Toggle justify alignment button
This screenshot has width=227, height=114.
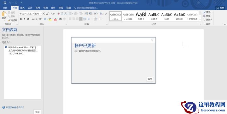coord(81,19)
